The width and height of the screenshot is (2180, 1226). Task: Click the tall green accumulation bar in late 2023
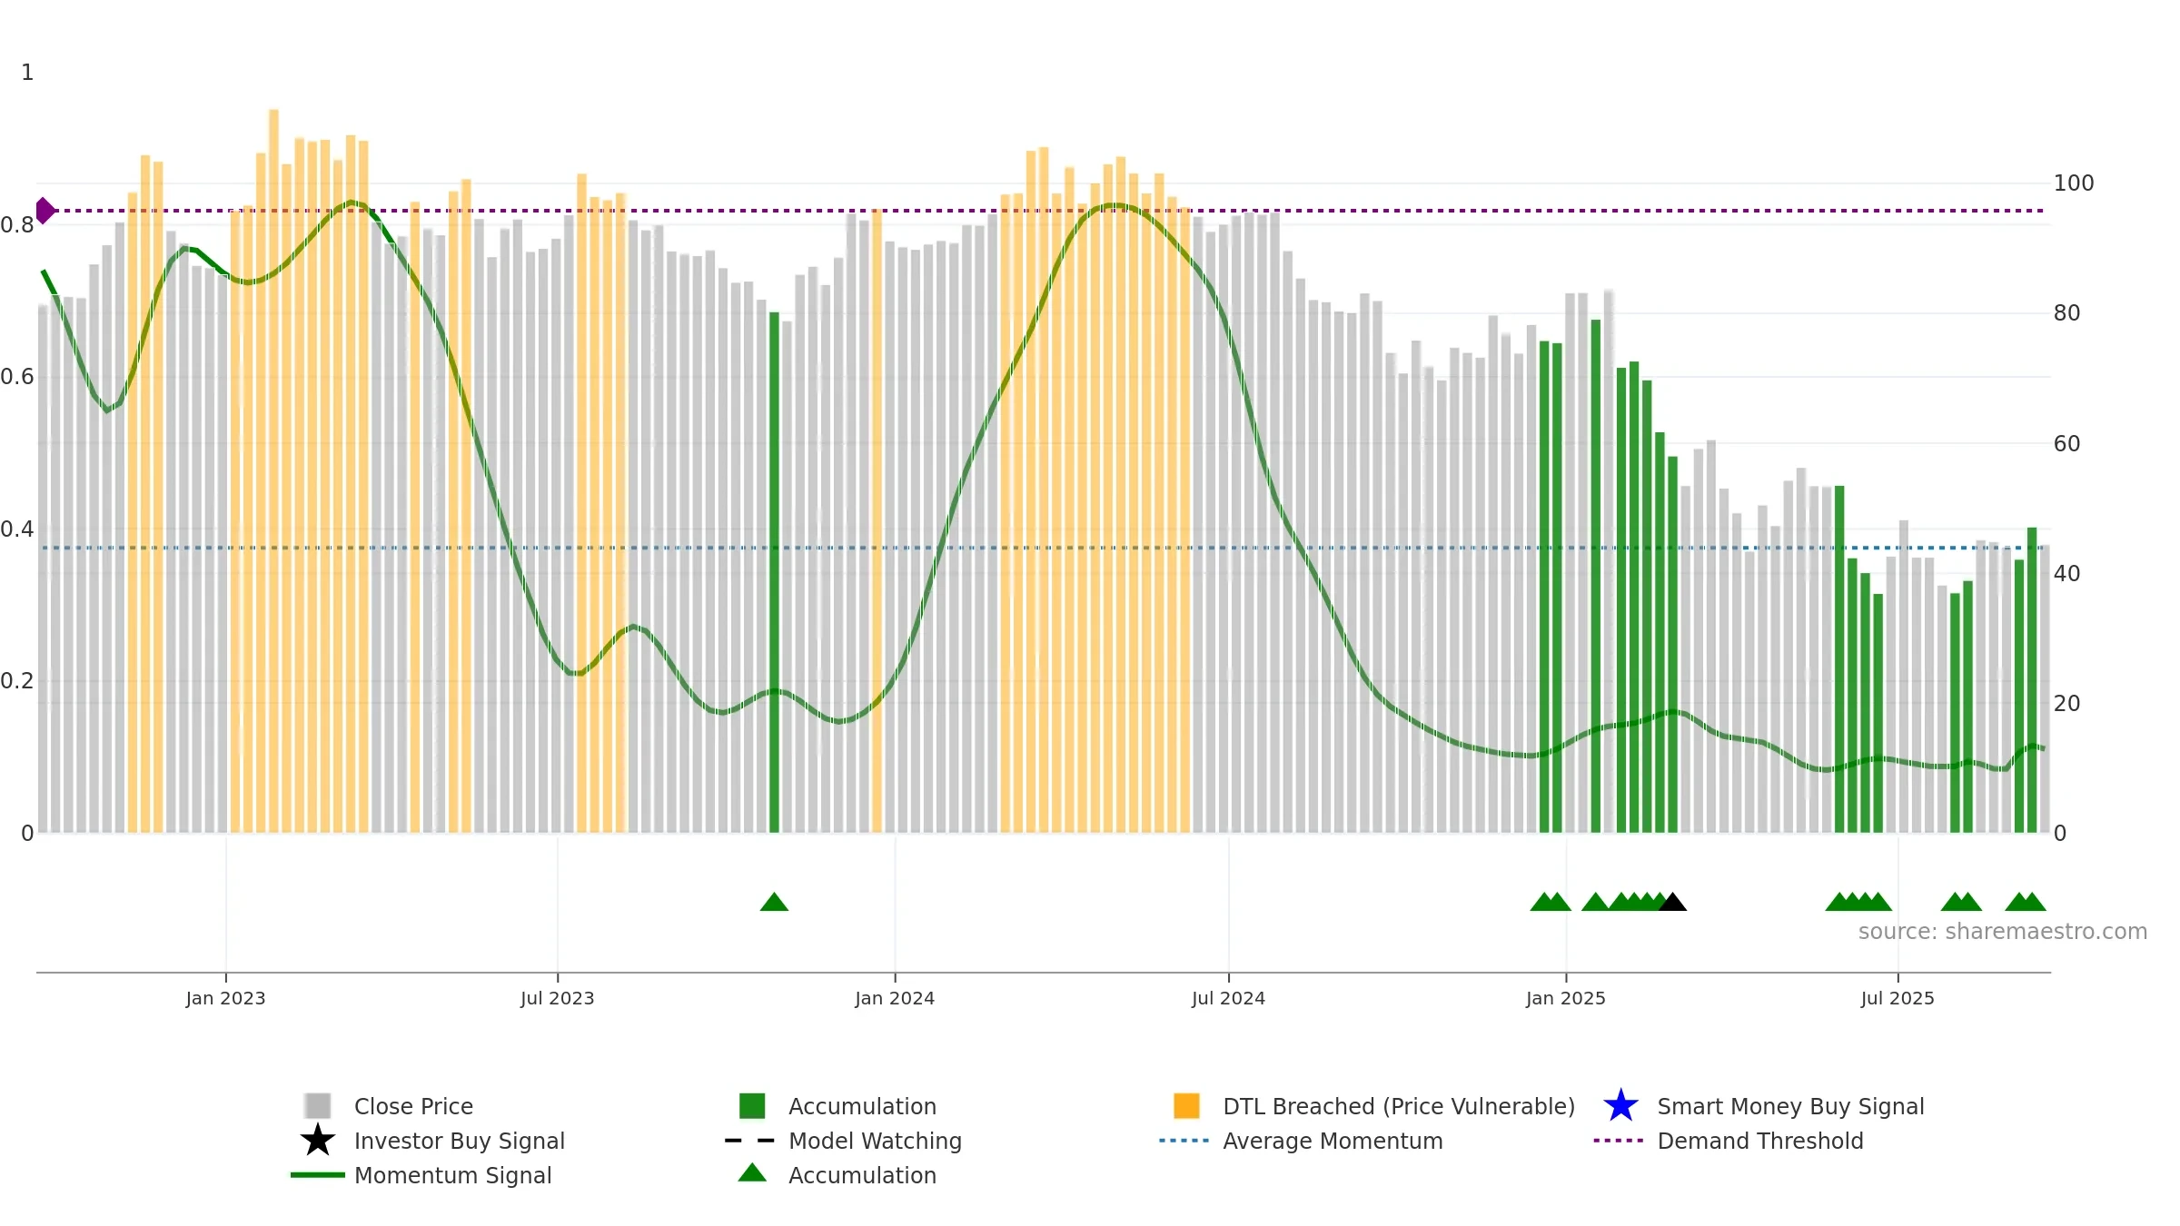tap(774, 573)
